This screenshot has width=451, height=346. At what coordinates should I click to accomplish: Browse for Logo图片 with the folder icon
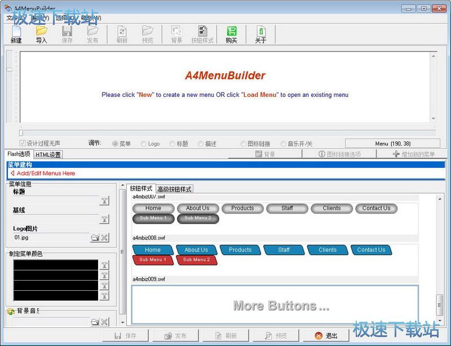[95, 238]
